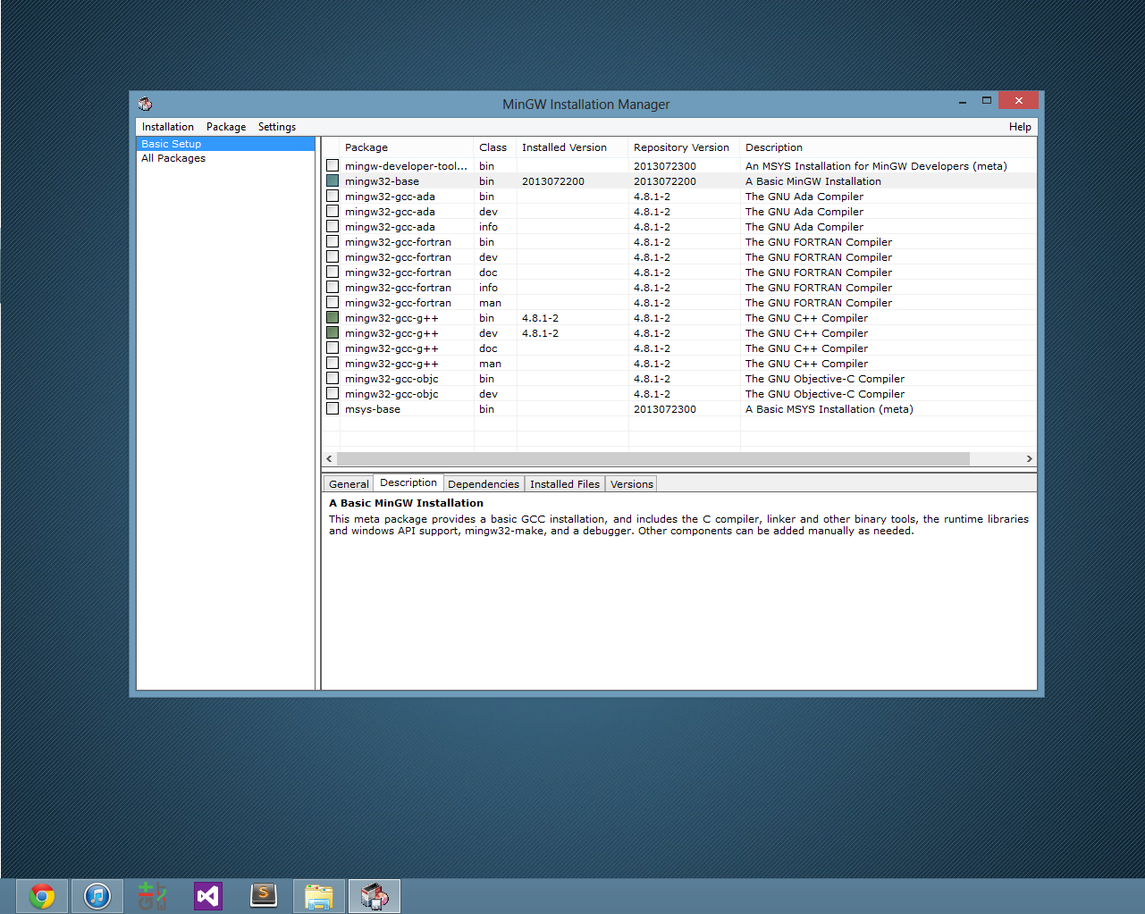Toggle the mingw32-base package checkbox
The width and height of the screenshot is (1145, 914).
[333, 180]
